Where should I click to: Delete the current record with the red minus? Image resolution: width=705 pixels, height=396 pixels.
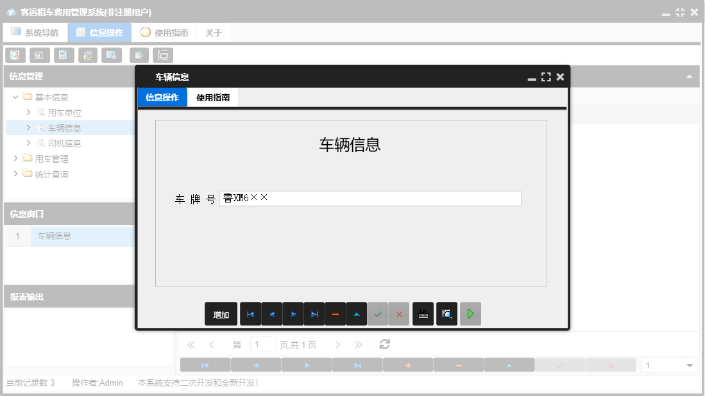click(x=335, y=314)
